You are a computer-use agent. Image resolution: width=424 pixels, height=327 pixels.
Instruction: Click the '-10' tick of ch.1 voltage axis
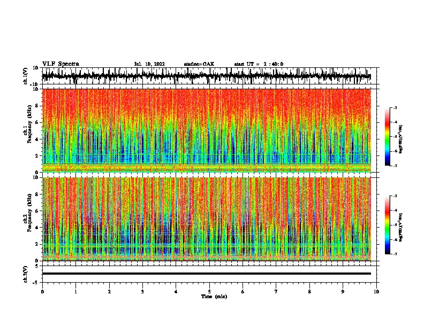35,84
